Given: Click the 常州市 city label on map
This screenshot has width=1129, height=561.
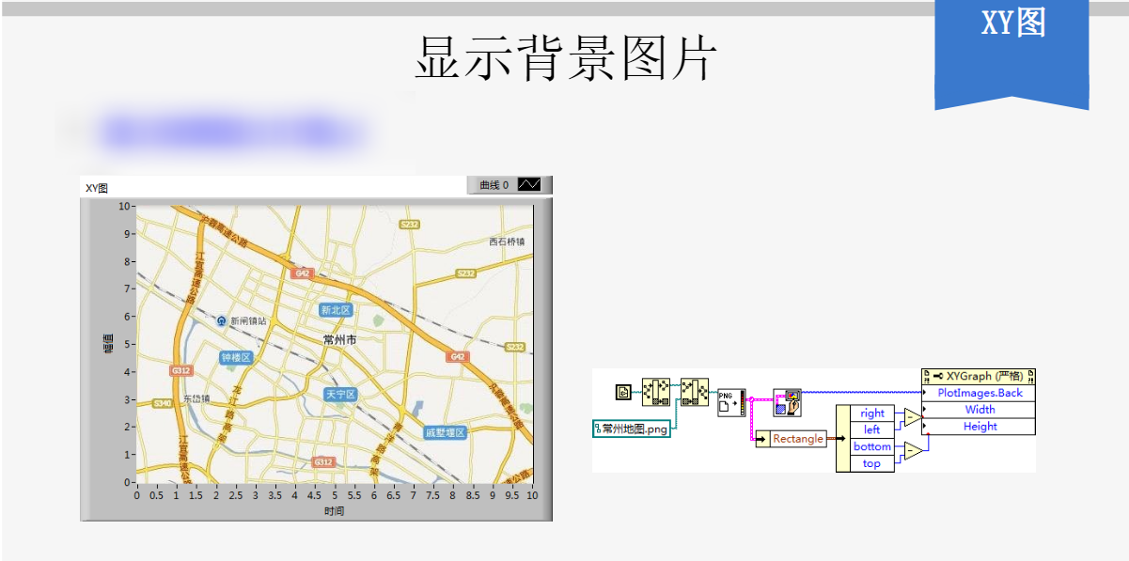Looking at the screenshot, I should [x=339, y=340].
